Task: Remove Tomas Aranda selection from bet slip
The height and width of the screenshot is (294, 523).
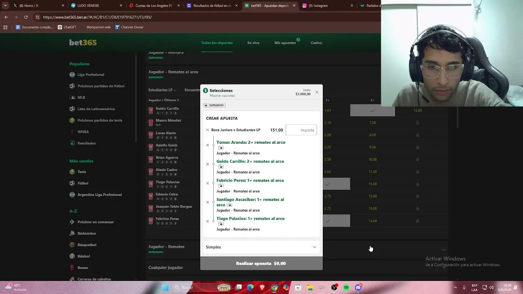Action: pyautogui.click(x=208, y=145)
